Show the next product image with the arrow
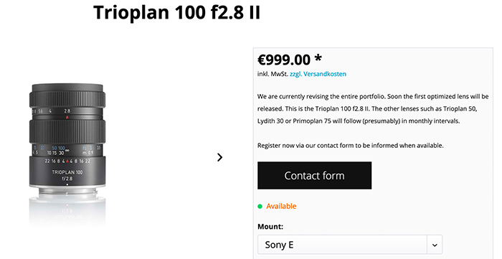Viewport: 502px width, 259px height. (219, 157)
